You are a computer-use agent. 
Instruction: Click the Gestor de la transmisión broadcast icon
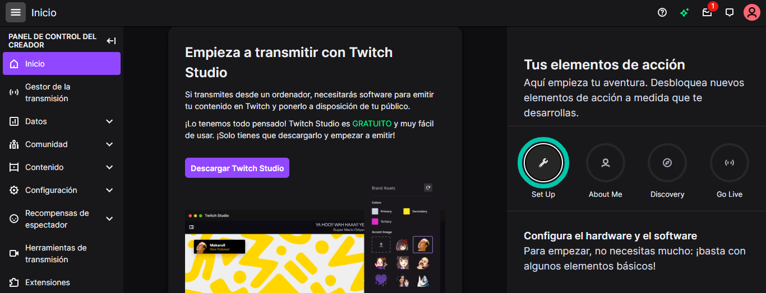click(14, 92)
